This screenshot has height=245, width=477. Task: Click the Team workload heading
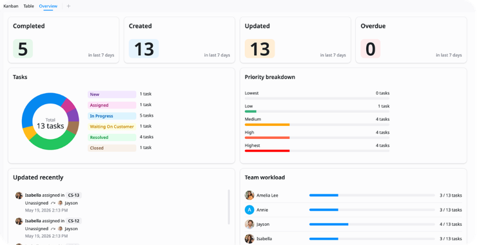[265, 177]
